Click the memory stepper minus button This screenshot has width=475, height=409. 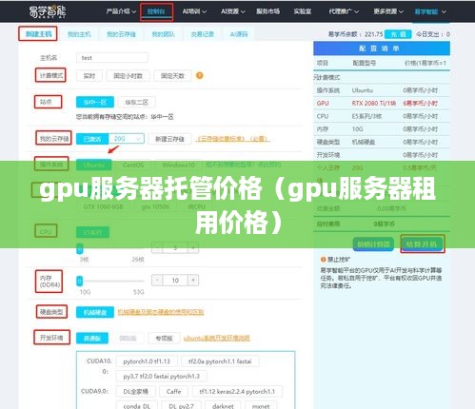[157, 281]
